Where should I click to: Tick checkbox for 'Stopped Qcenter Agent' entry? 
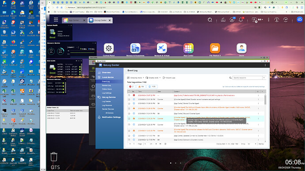pyautogui.click(x=129, y=114)
